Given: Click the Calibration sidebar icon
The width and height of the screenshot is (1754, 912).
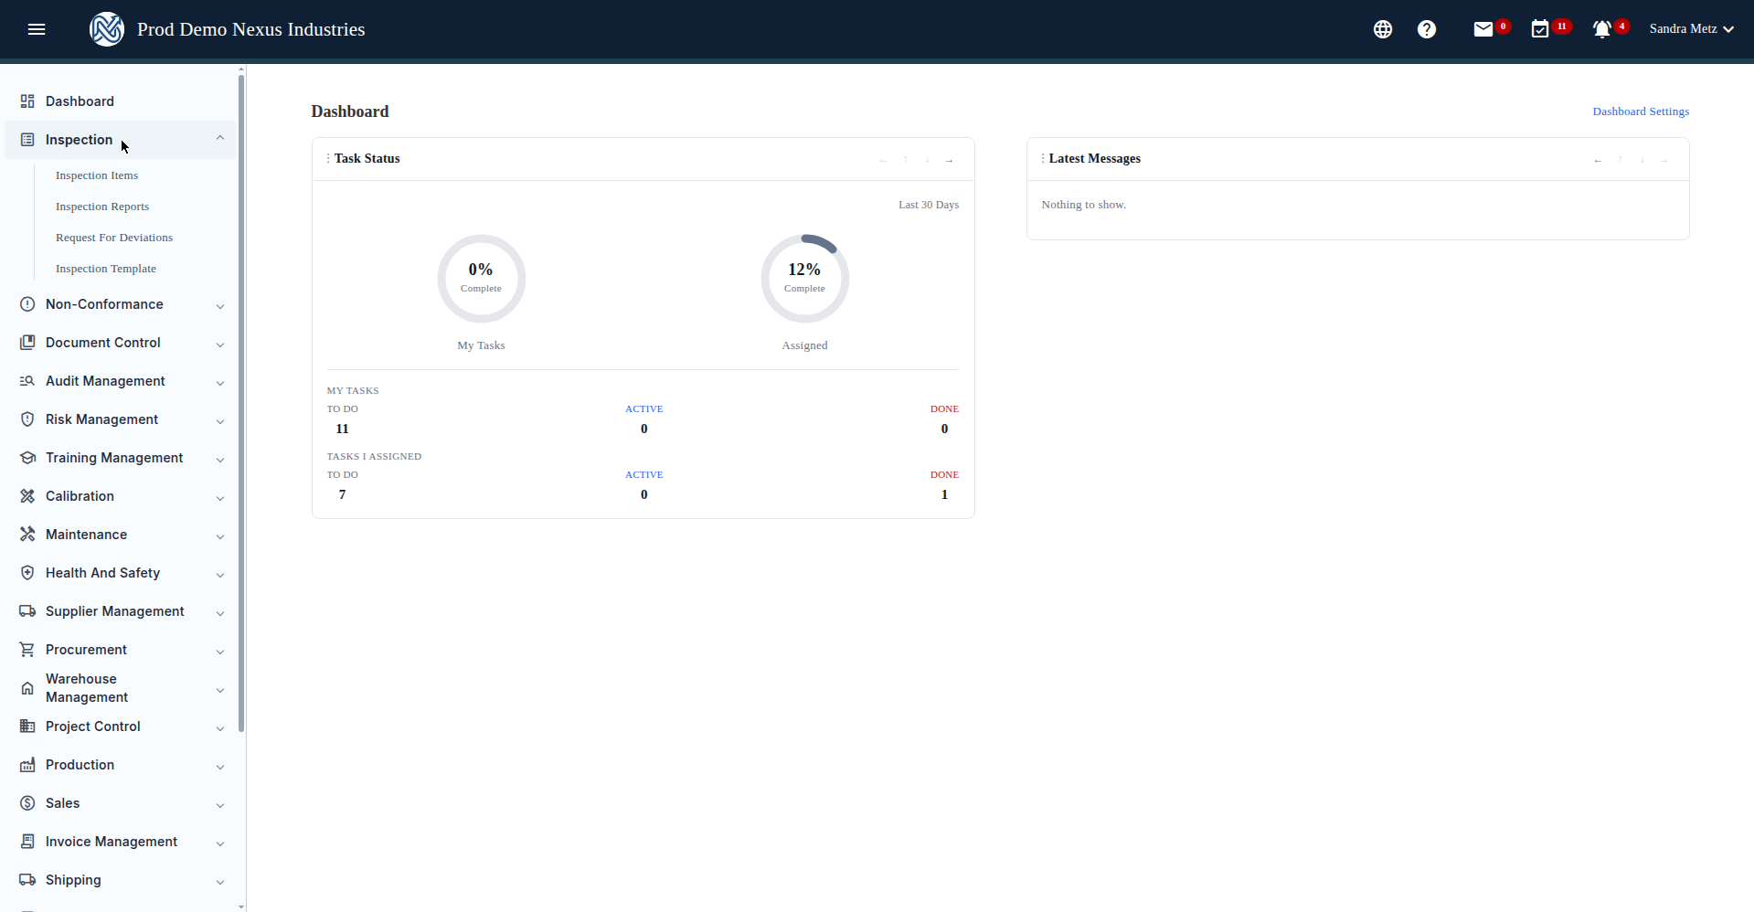Looking at the screenshot, I should click(x=27, y=496).
